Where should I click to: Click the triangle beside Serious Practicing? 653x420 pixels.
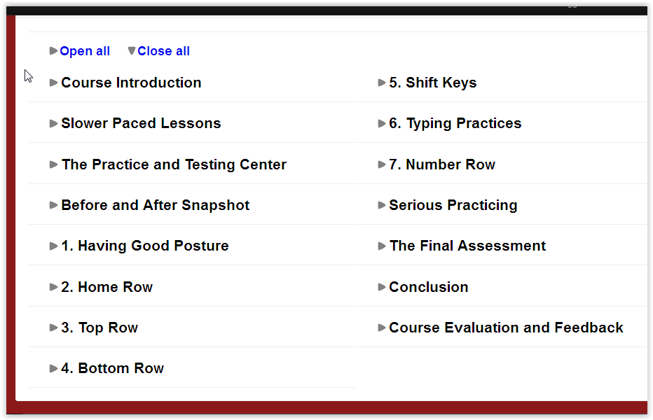pyautogui.click(x=382, y=205)
